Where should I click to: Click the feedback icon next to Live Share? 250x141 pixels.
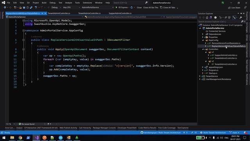click(x=245, y=7)
